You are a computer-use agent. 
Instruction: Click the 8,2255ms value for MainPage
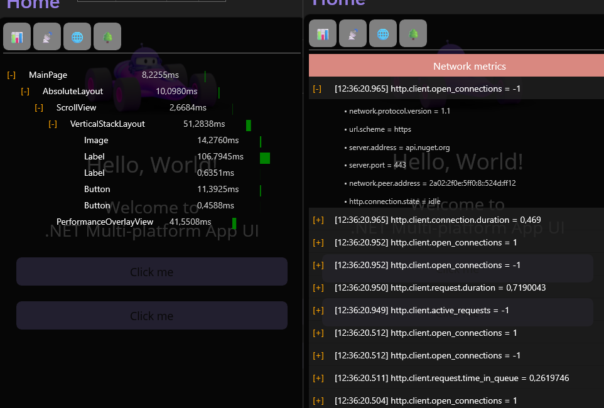tap(160, 75)
